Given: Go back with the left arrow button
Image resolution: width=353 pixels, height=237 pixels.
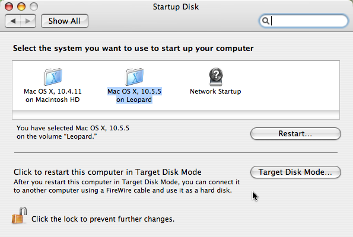Looking at the screenshot, I should pyautogui.click(x=13, y=21).
